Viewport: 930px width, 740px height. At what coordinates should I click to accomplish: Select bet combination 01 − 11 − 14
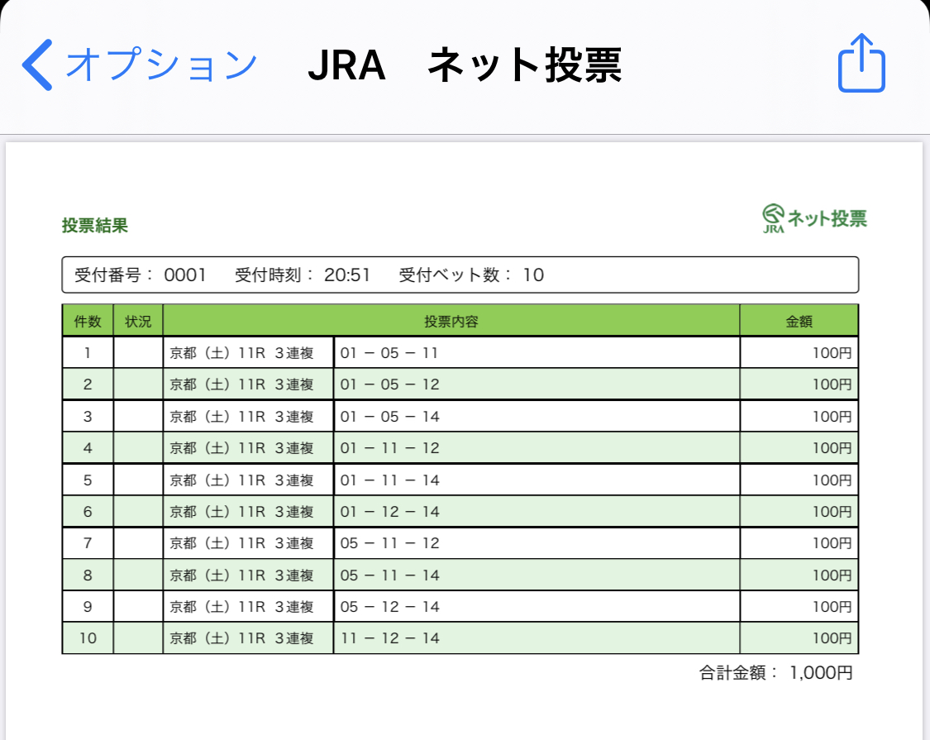[x=389, y=480]
